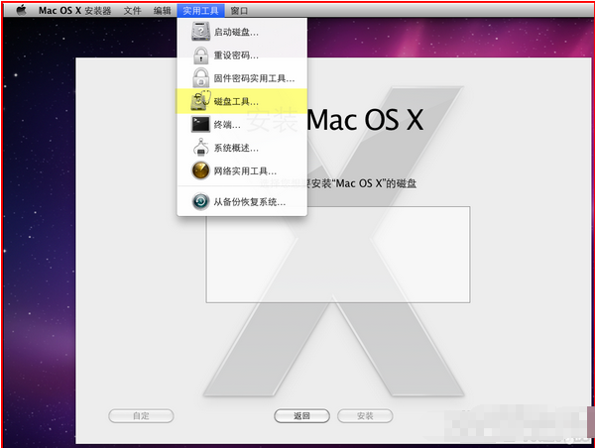Image resolution: width=595 pixels, height=448 pixels.
Task: Click the Firmware Password utility padlock icon
Action: (200, 77)
